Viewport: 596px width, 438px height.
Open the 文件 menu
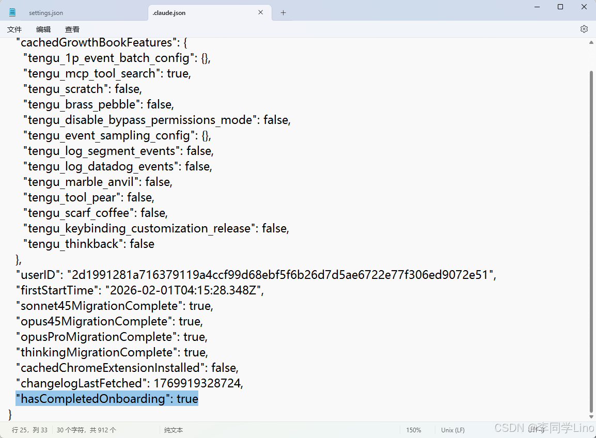[x=14, y=29]
